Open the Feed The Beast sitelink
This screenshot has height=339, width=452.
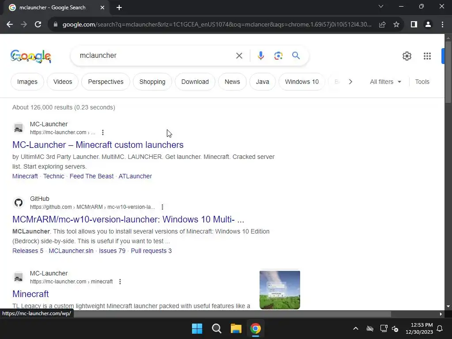(x=91, y=176)
